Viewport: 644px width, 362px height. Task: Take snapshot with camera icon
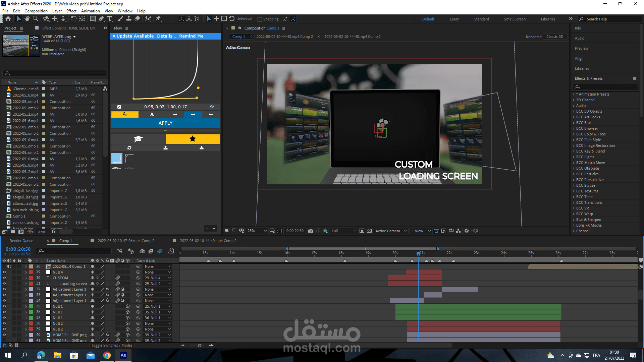(x=311, y=231)
